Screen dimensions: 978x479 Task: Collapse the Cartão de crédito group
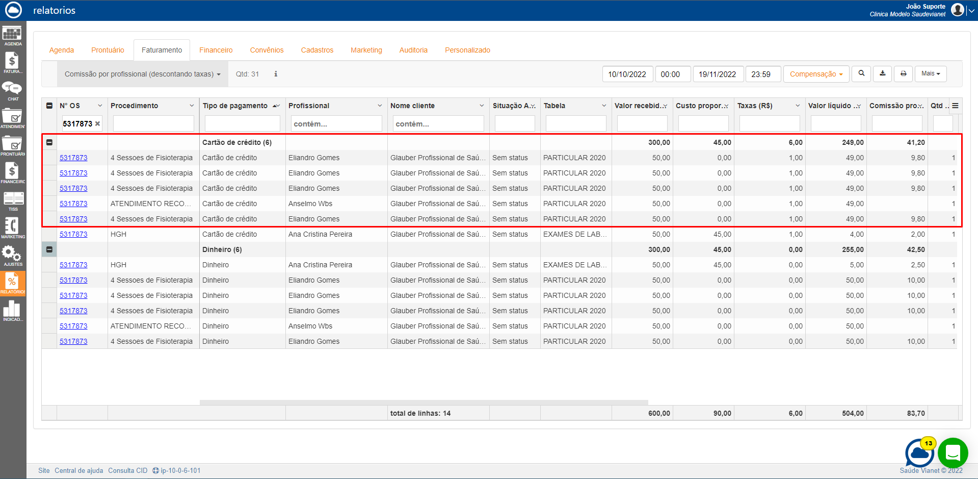pos(49,142)
